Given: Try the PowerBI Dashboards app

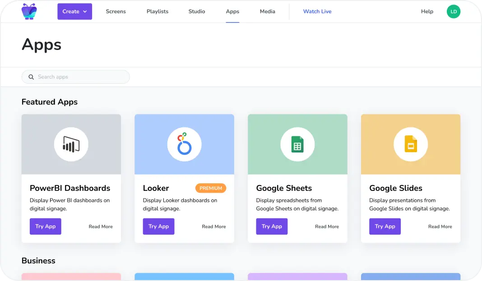Looking at the screenshot, I should click(x=46, y=227).
